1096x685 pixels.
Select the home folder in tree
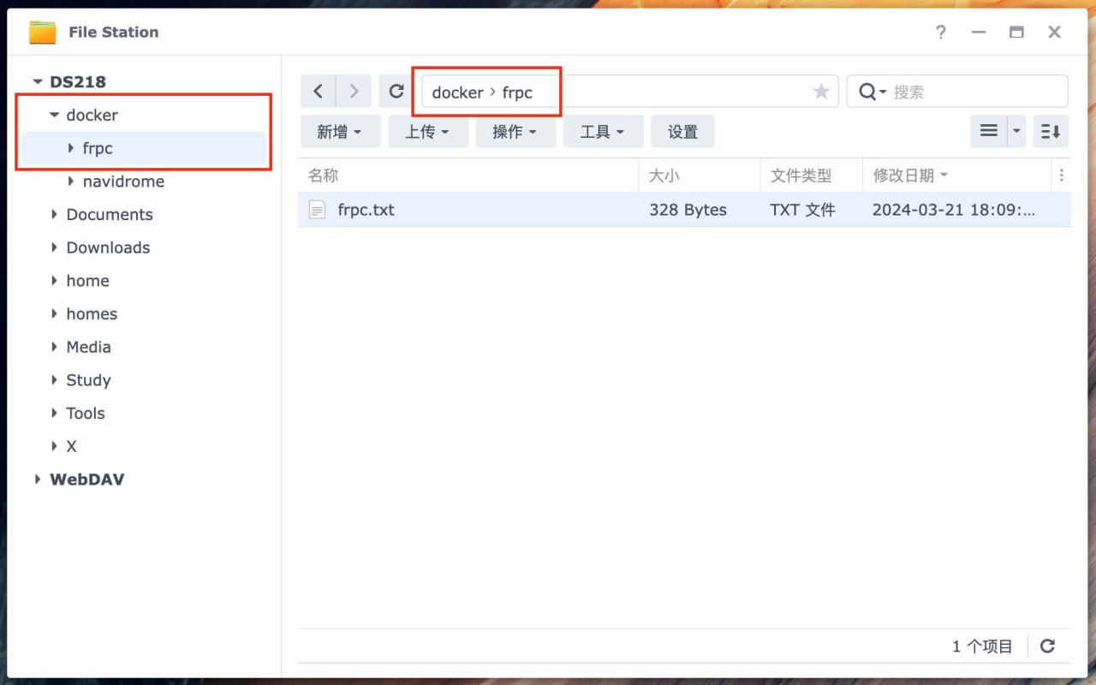click(x=87, y=281)
